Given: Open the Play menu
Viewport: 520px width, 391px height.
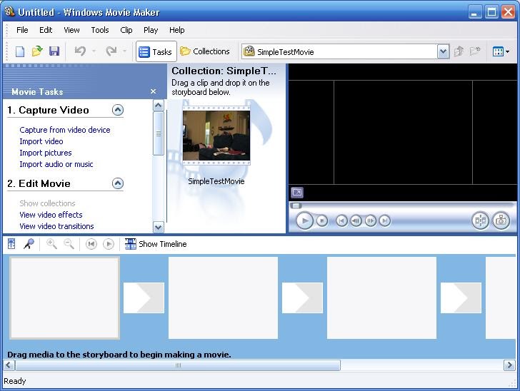Looking at the screenshot, I should (151, 30).
